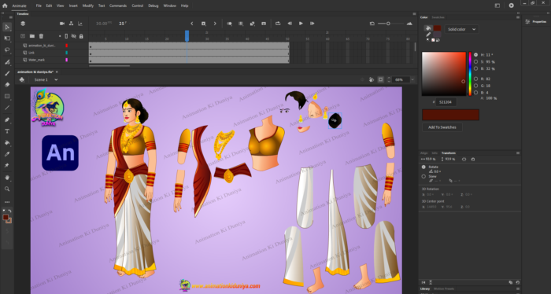Click the dark red color preview swatch
Image resolution: width=551 pixels, height=294 pixels.
pyautogui.click(x=450, y=115)
